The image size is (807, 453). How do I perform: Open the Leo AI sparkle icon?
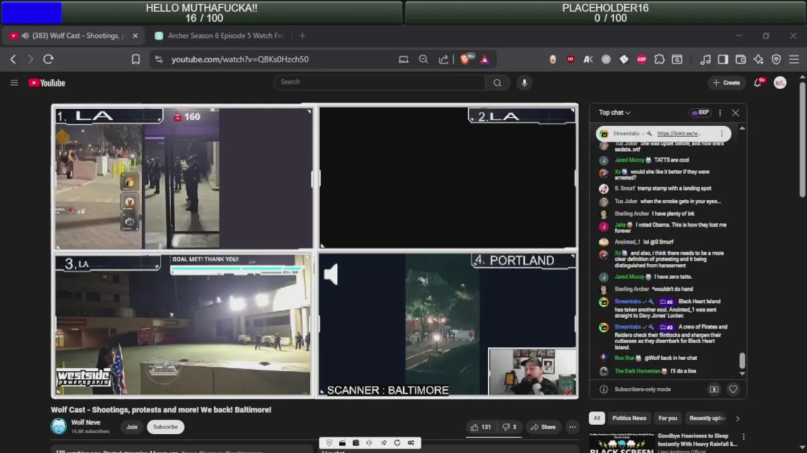[758, 59]
